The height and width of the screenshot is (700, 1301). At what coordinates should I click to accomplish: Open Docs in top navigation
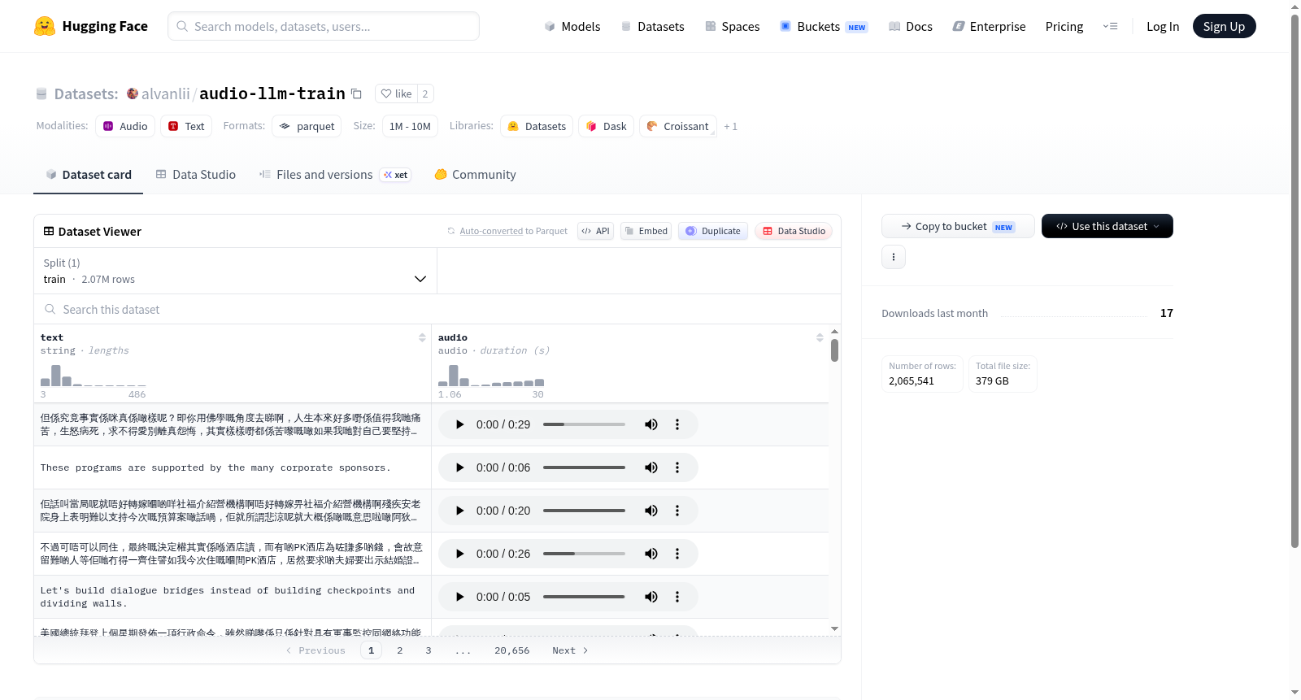[910, 26]
